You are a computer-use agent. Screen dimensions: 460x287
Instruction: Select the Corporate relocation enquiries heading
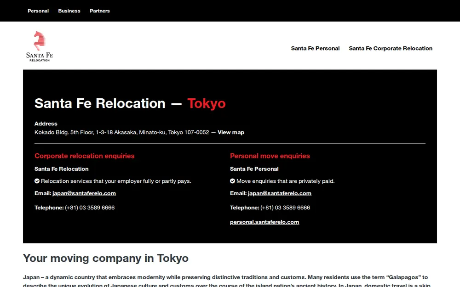point(85,156)
